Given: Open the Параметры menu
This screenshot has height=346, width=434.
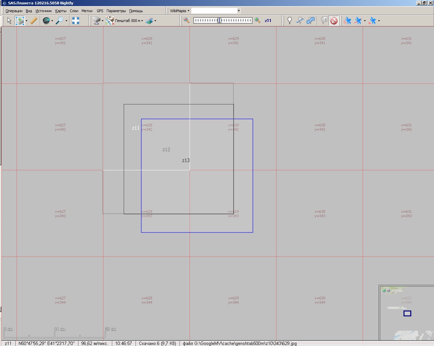Looking at the screenshot, I should coord(116,11).
